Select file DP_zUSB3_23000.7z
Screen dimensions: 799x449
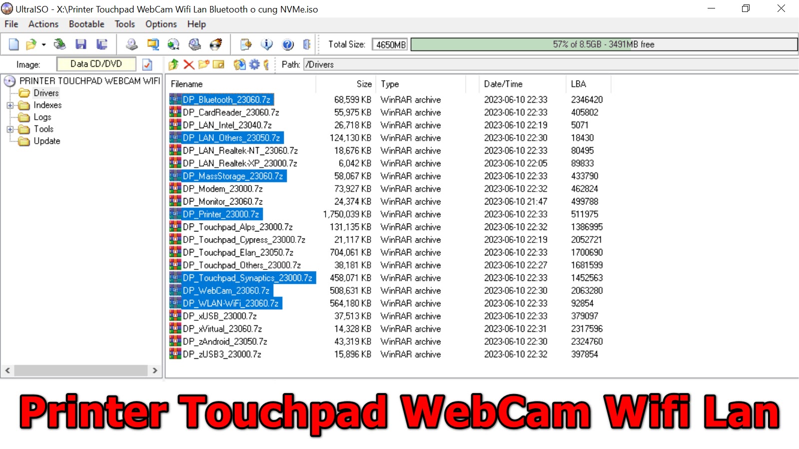(222, 354)
